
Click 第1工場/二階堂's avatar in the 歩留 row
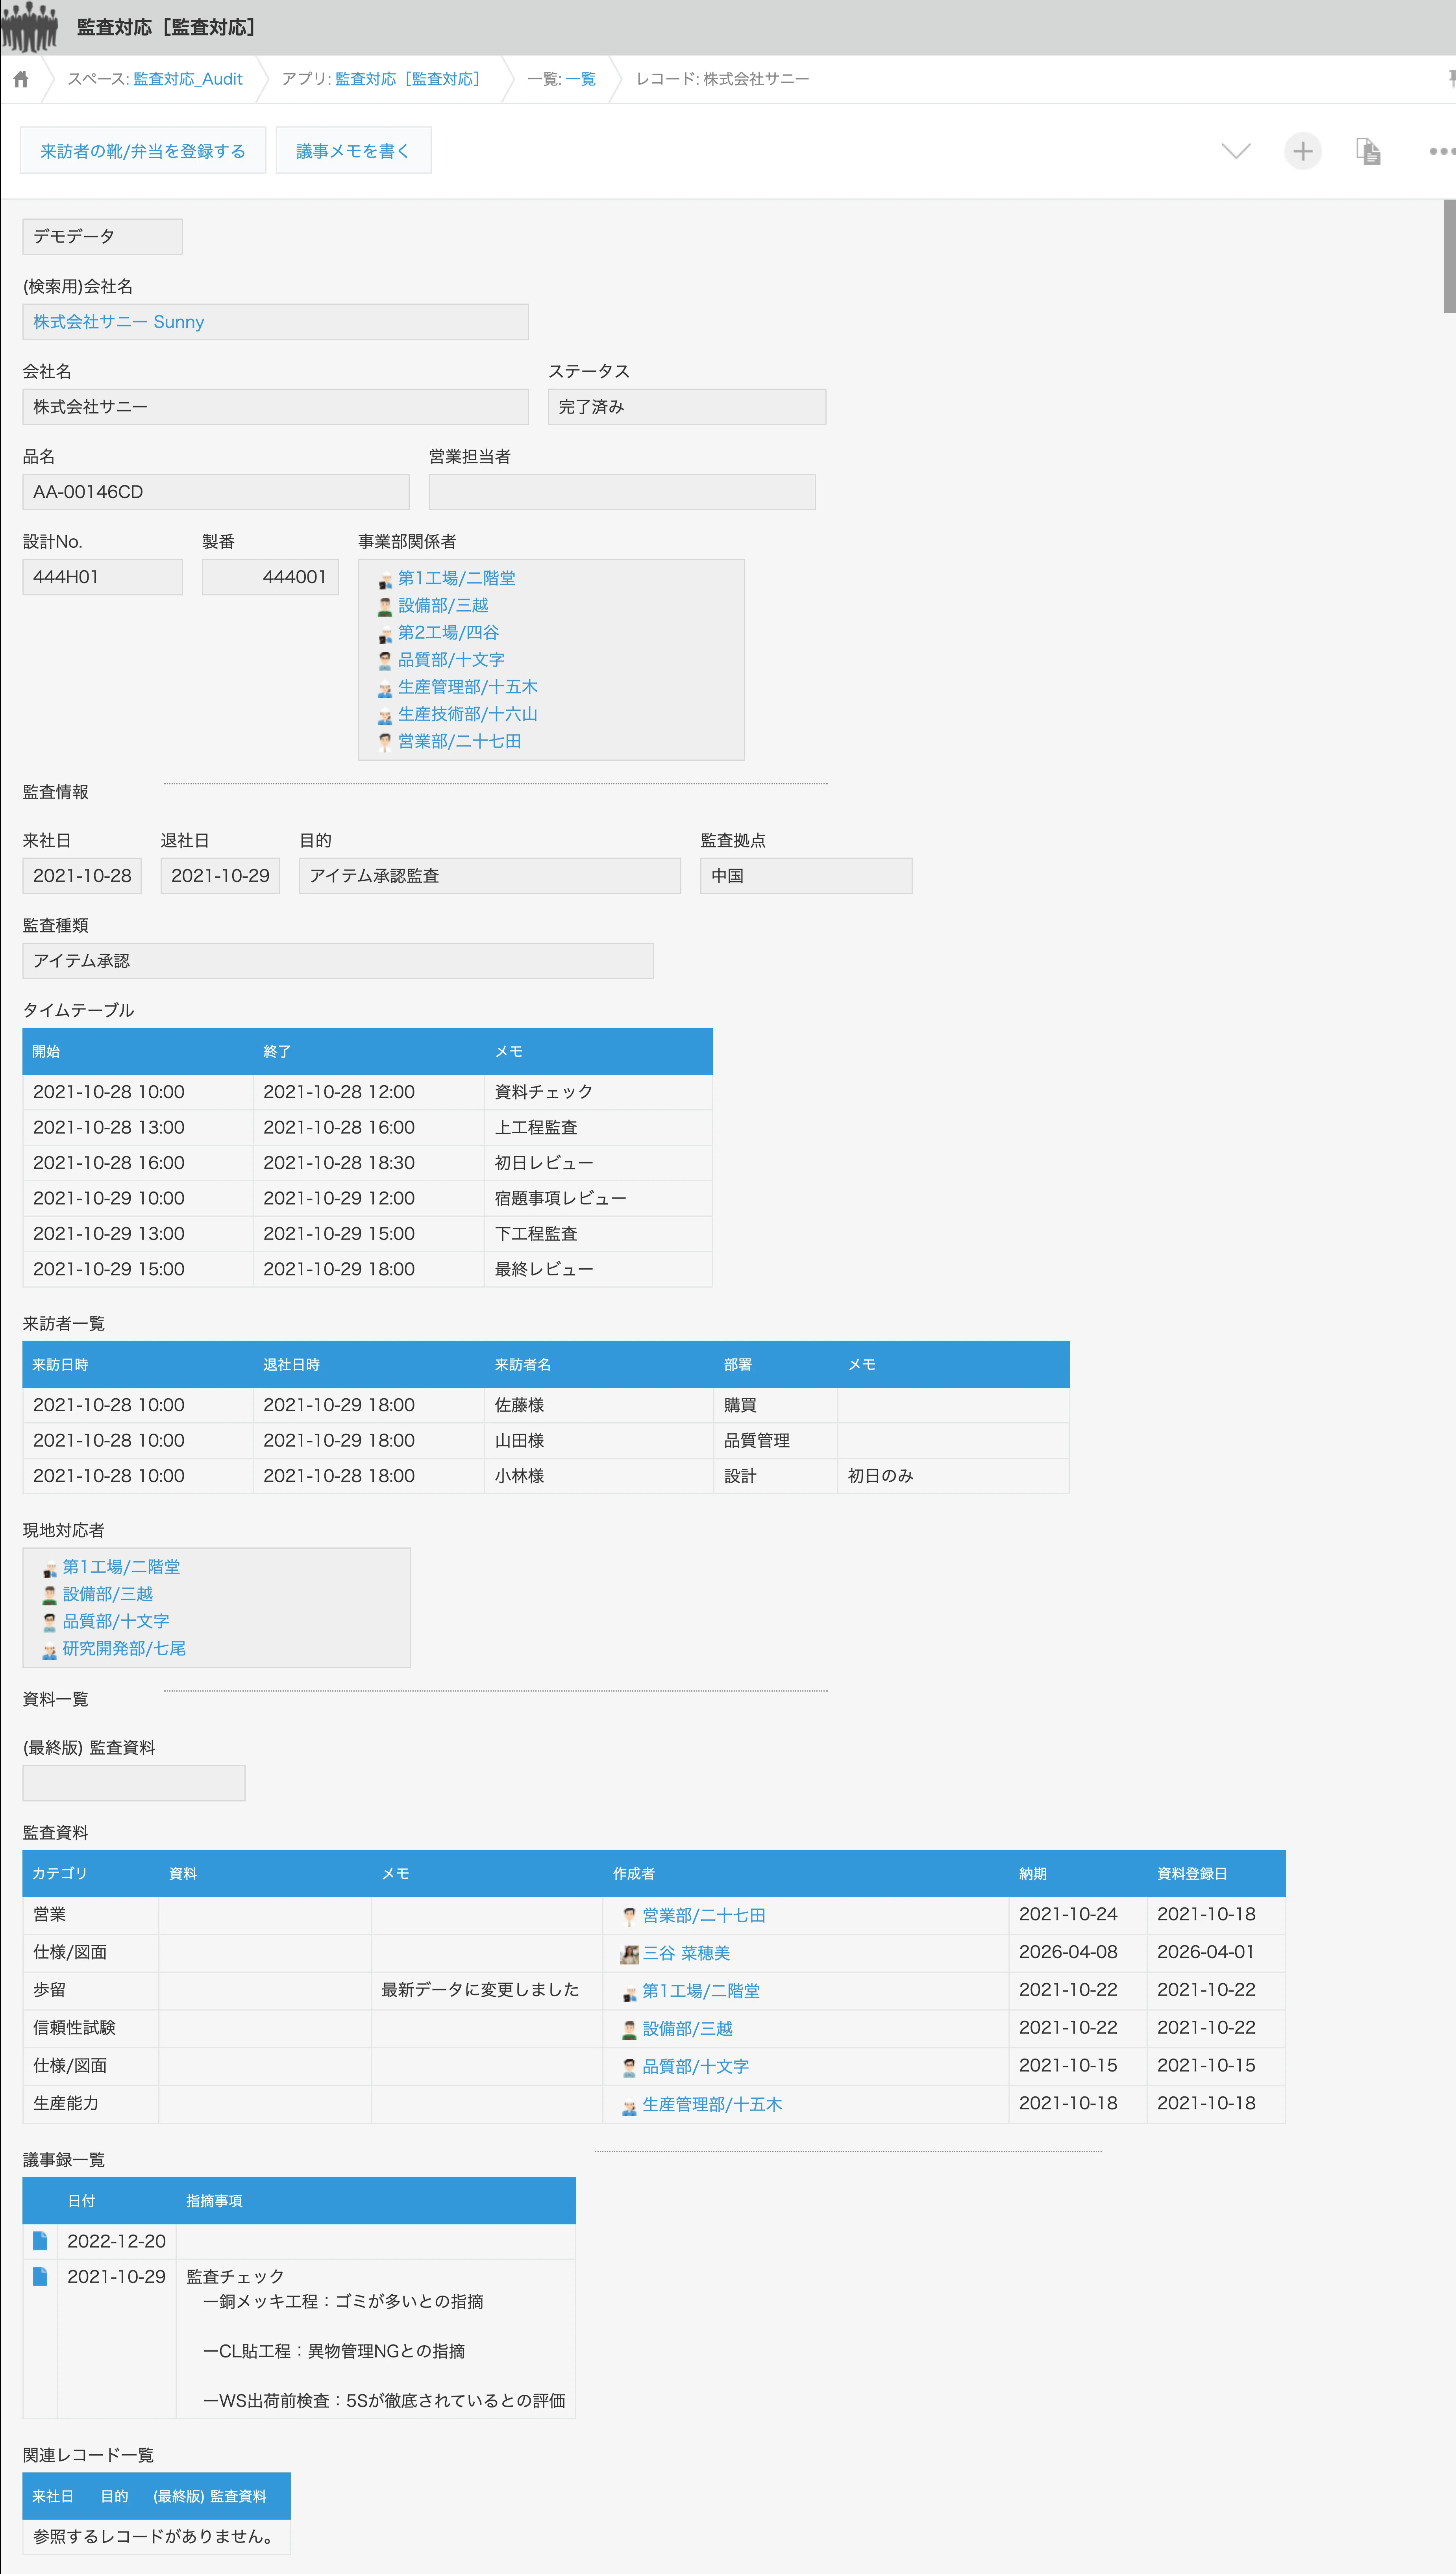click(x=629, y=1993)
